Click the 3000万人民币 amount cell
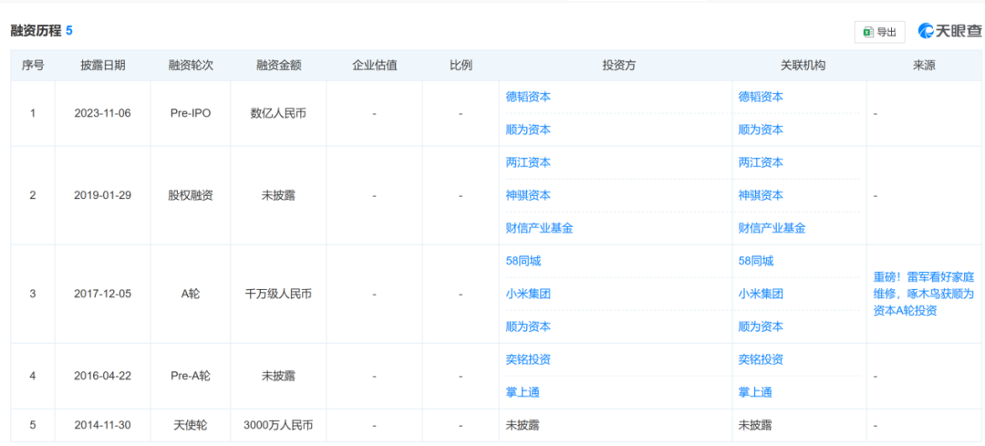This screenshot has width=985, height=446. point(278,425)
